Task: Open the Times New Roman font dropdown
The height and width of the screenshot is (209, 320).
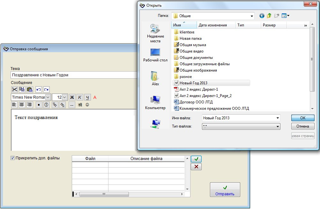Action: point(48,97)
